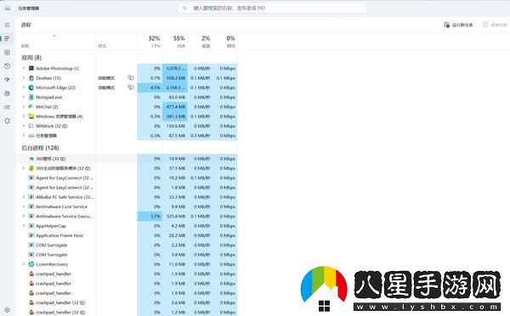
Task: Open the hamburger navigation menu
Action: pyautogui.click(x=7, y=25)
